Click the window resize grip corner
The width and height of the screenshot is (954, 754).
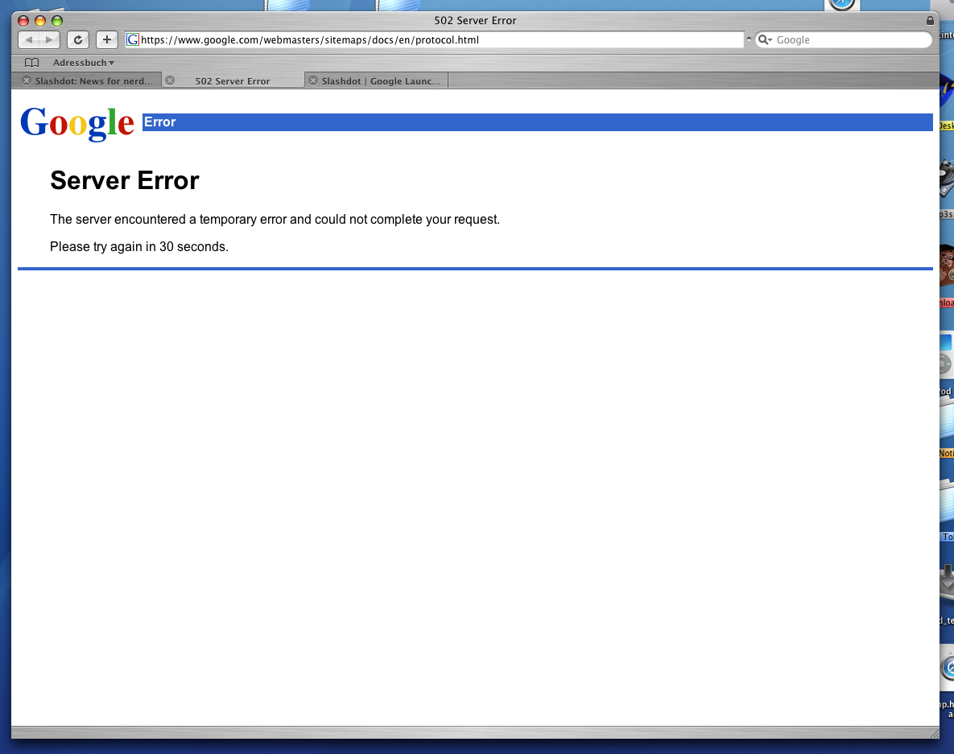[x=934, y=733]
